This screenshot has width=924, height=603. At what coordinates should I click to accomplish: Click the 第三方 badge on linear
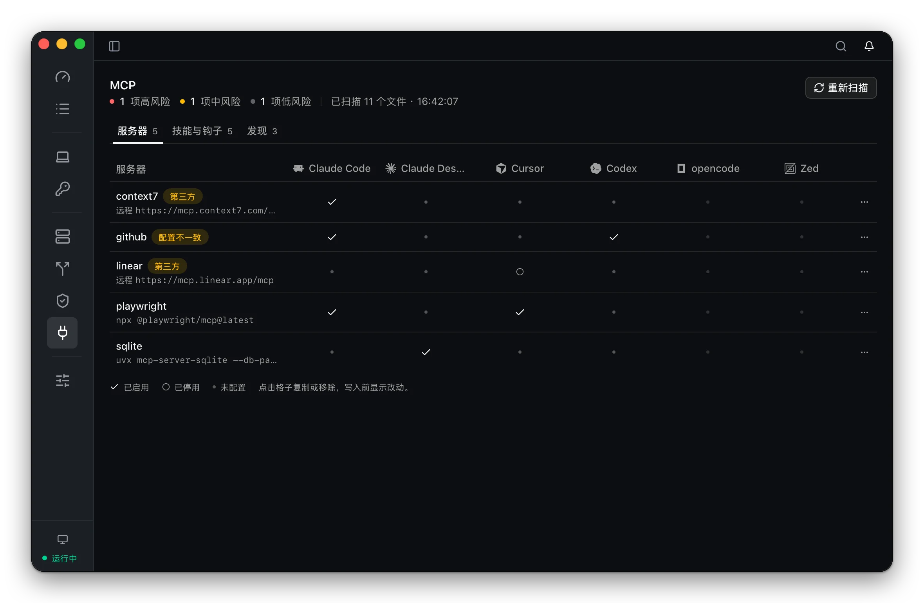pyautogui.click(x=167, y=266)
